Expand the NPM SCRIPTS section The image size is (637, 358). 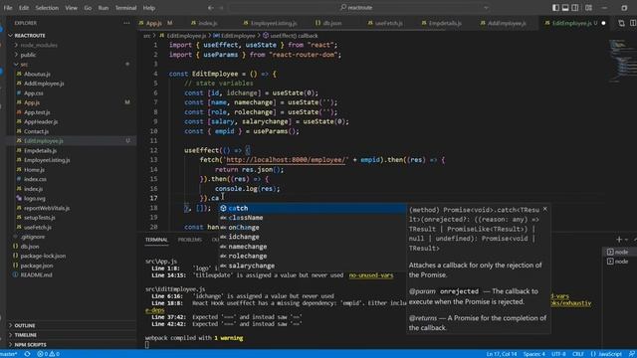coord(31,345)
